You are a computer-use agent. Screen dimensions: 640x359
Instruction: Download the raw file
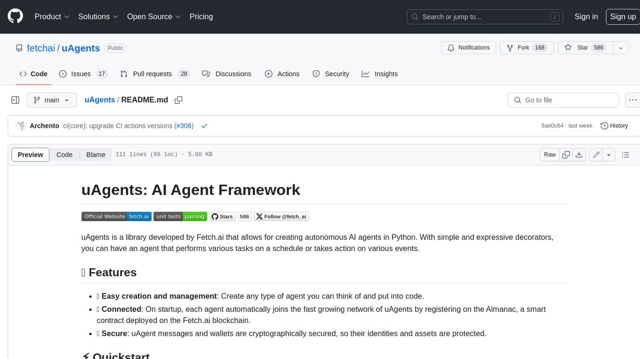[x=579, y=155]
